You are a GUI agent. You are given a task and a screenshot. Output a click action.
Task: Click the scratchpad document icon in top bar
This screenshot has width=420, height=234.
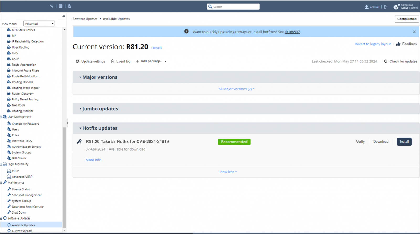70,6
